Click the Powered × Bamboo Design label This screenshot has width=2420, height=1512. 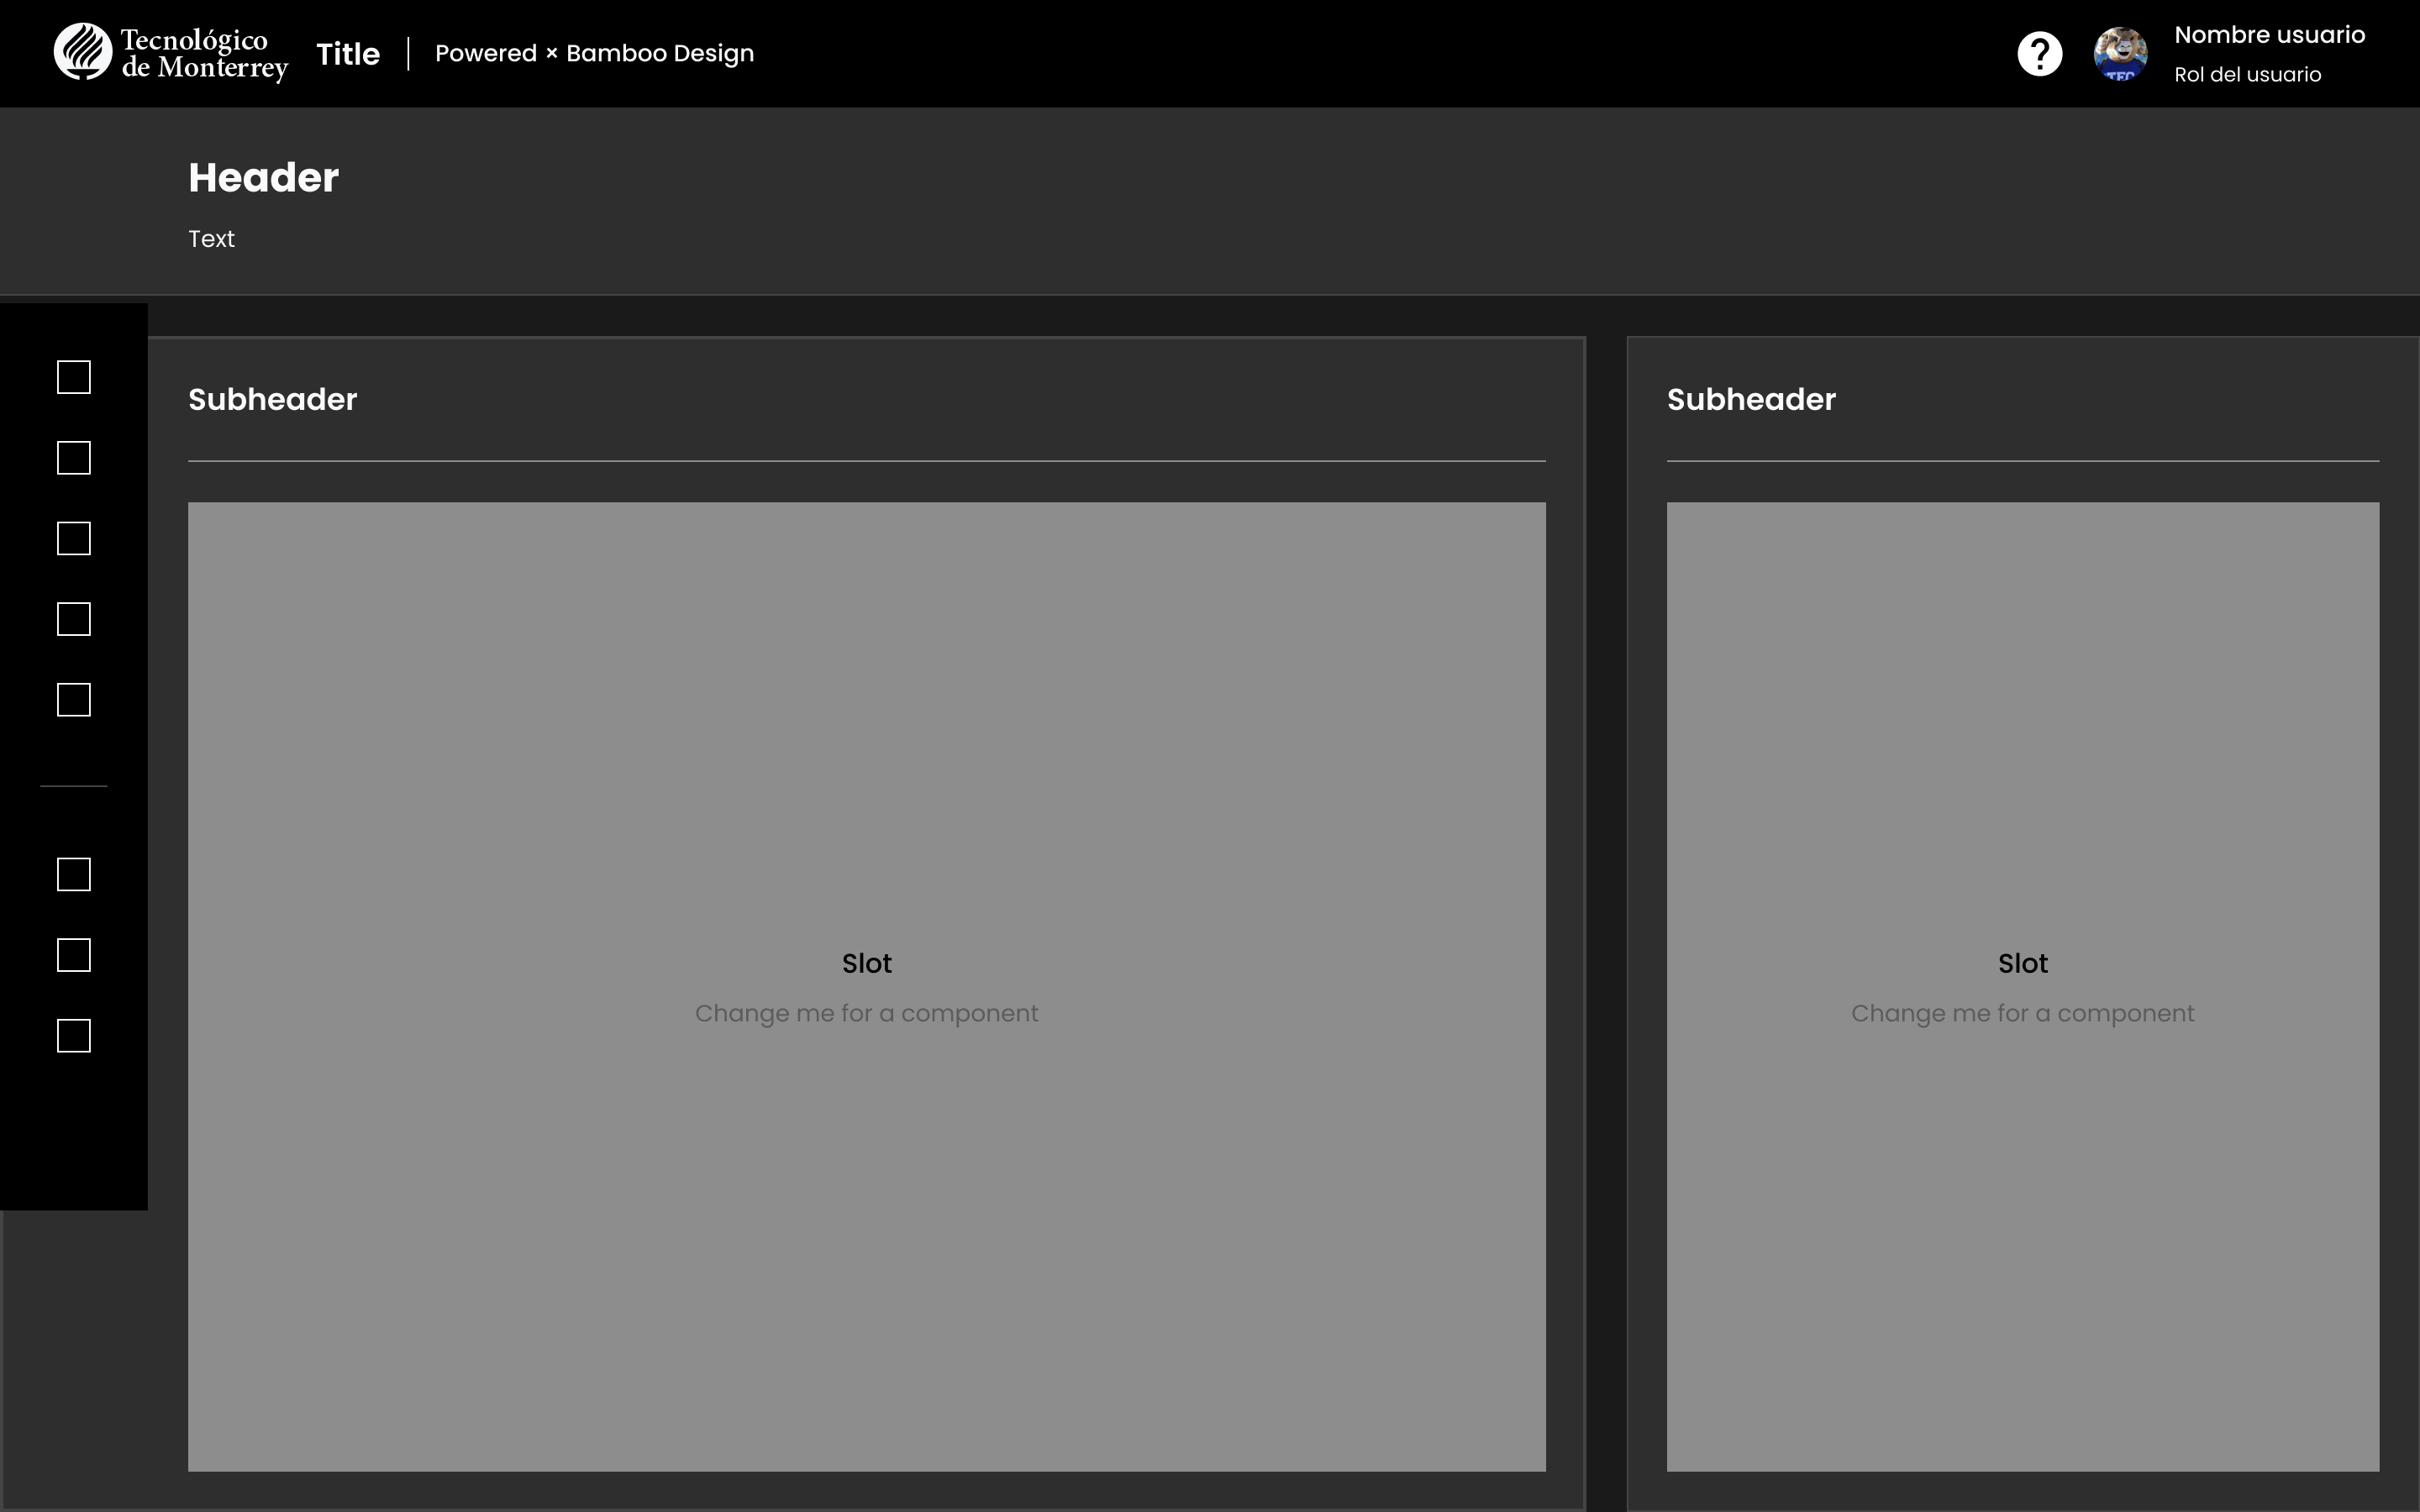[x=594, y=54]
